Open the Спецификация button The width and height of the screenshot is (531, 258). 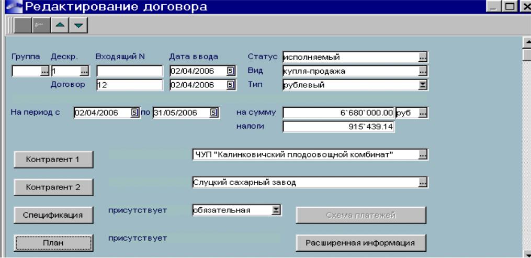(53, 215)
